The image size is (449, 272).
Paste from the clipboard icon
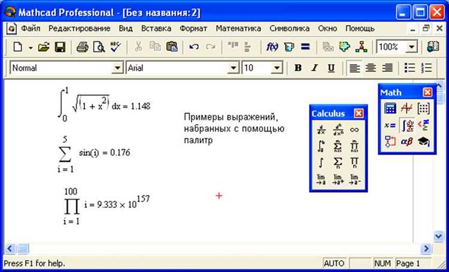coord(172,47)
